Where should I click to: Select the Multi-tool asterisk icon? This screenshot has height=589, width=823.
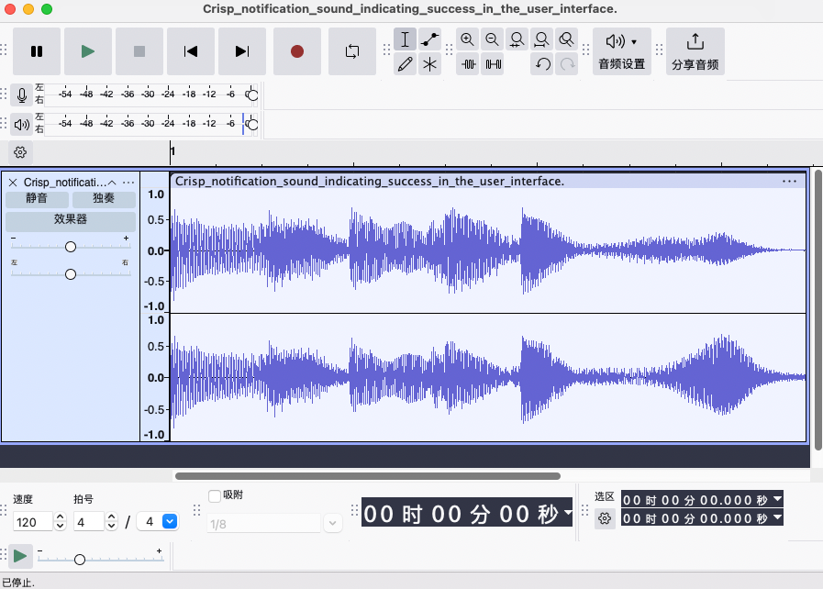coord(430,64)
